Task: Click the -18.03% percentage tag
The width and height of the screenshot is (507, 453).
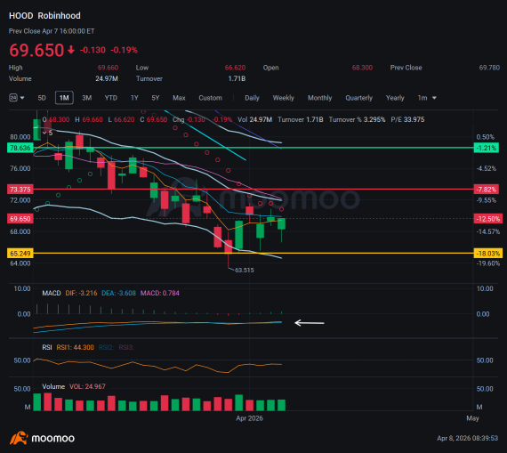Action: [x=488, y=254]
